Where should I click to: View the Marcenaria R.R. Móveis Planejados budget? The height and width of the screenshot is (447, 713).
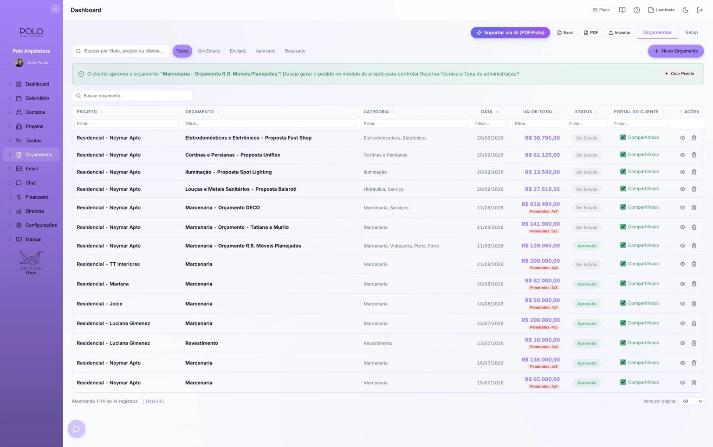tap(682, 246)
